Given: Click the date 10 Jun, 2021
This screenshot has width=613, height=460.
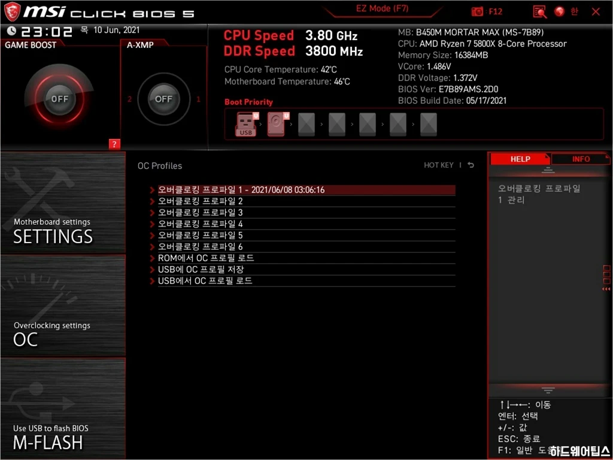Looking at the screenshot, I should point(116,30).
